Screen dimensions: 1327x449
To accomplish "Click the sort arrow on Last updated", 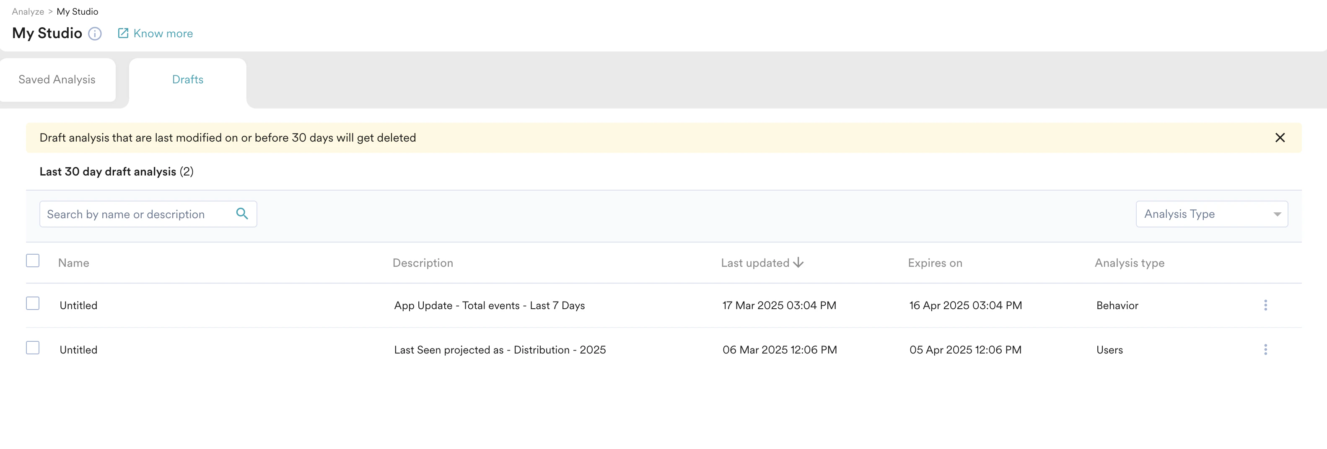I will pos(798,263).
